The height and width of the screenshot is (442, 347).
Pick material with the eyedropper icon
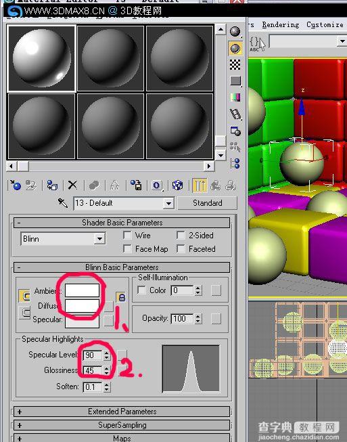click(x=62, y=202)
